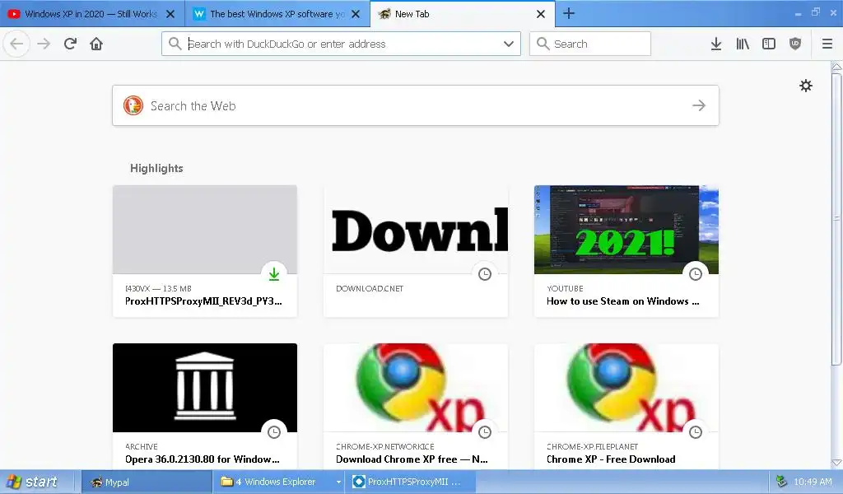
Task: Open the hamburger application menu
Action: pos(827,44)
